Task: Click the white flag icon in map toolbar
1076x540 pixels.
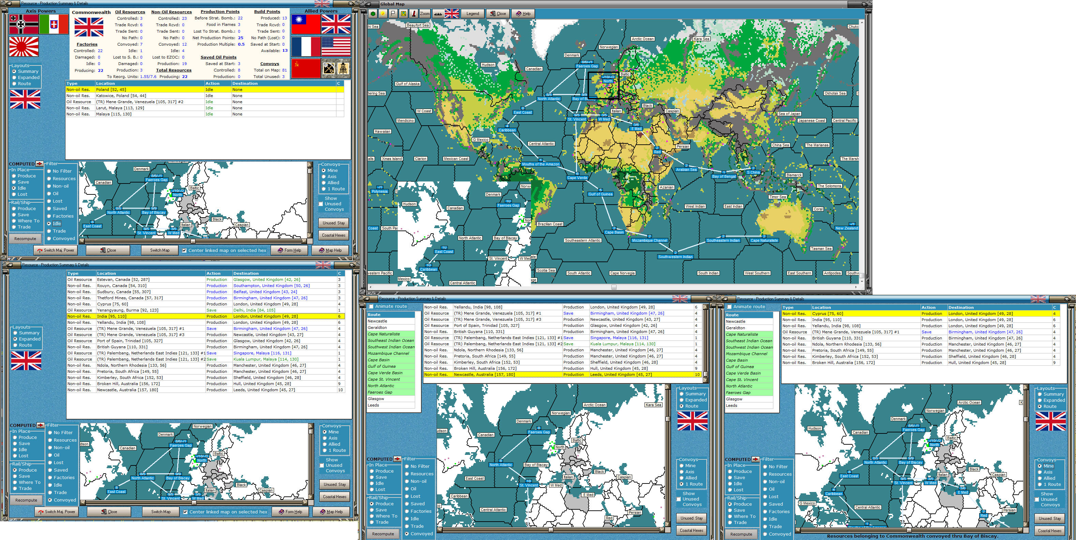Action: click(393, 13)
